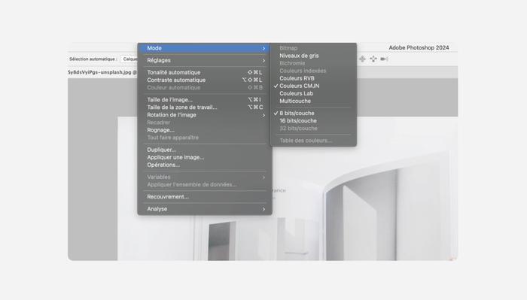Image resolution: width=527 pixels, height=300 pixels.
Task: Select Taille de la zone de travail
Action: coord(204,108)
